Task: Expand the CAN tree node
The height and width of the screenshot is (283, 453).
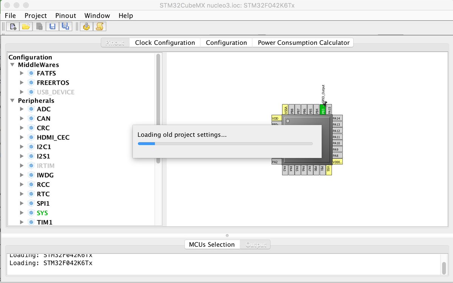Action: 22,118
